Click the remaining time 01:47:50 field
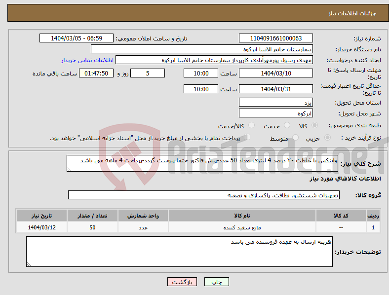This screenshot has width=389, height=295. click(x=96, y=74)
